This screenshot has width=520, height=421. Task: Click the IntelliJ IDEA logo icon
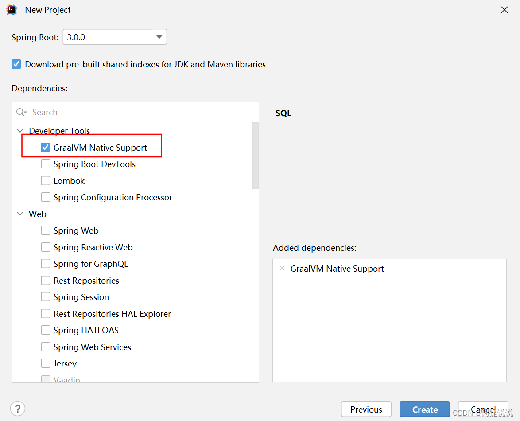click(12, 10)
